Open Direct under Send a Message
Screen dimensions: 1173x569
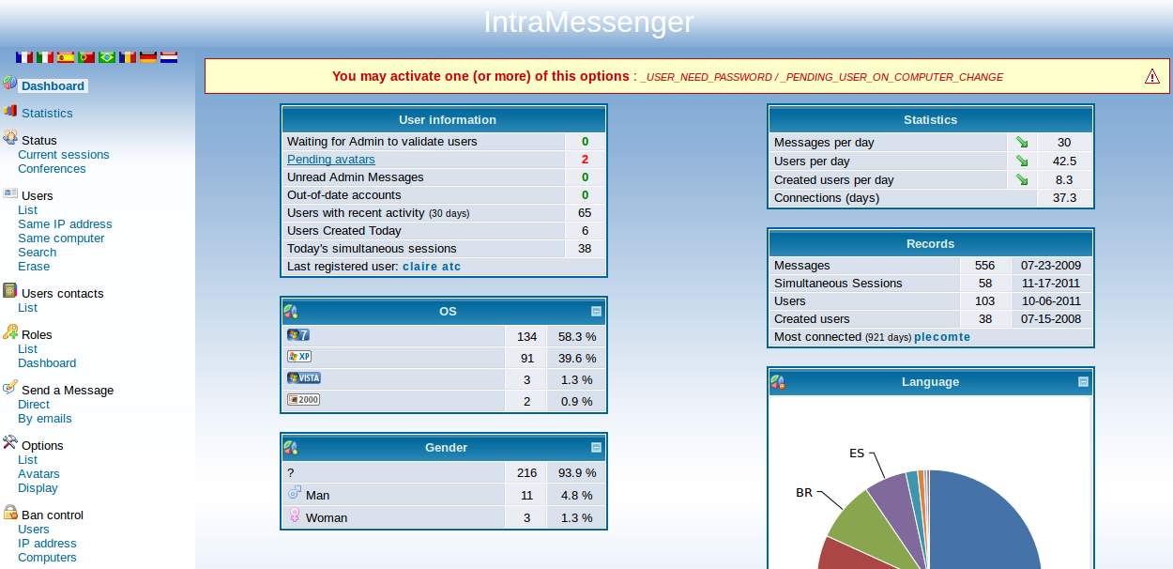coord(34,405)
